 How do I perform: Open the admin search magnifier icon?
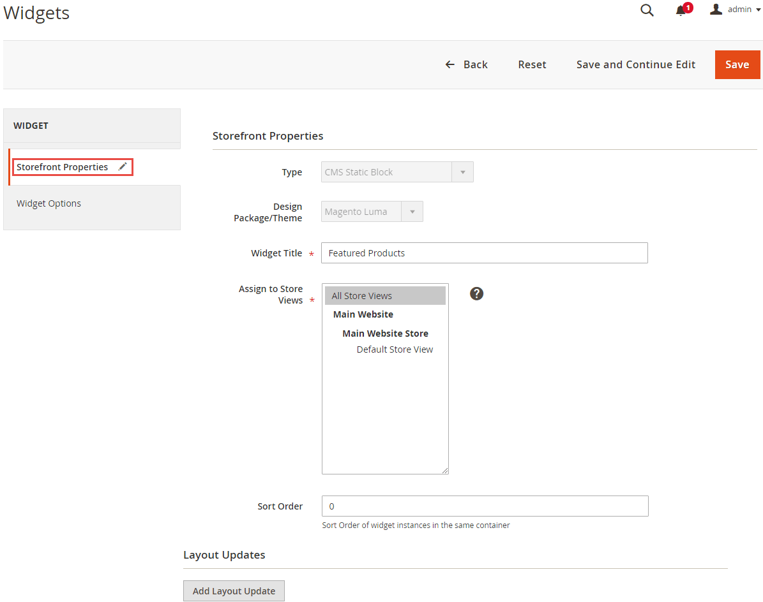pyautogui.click(x=647, y=11)
